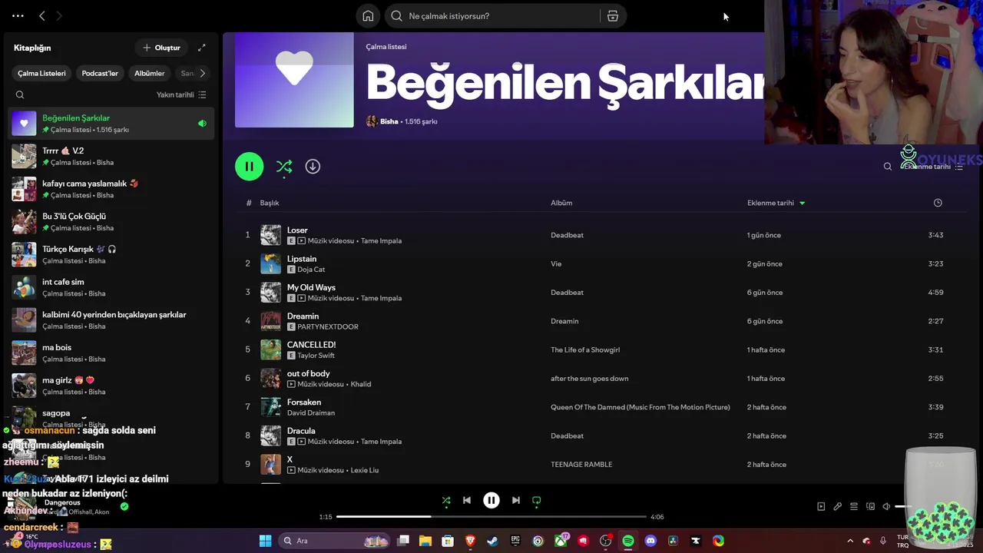Open the artist PARTYNEXTDOOR link

(x=328, y=327)
